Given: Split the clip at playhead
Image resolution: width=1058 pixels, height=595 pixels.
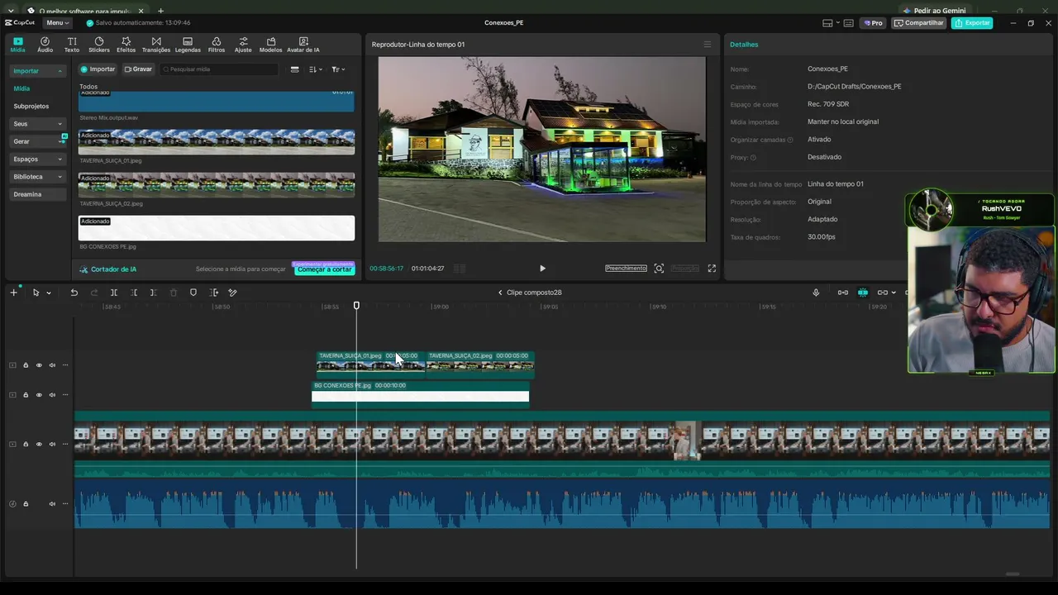Looking at the screenshot, I should click(113, 293).
